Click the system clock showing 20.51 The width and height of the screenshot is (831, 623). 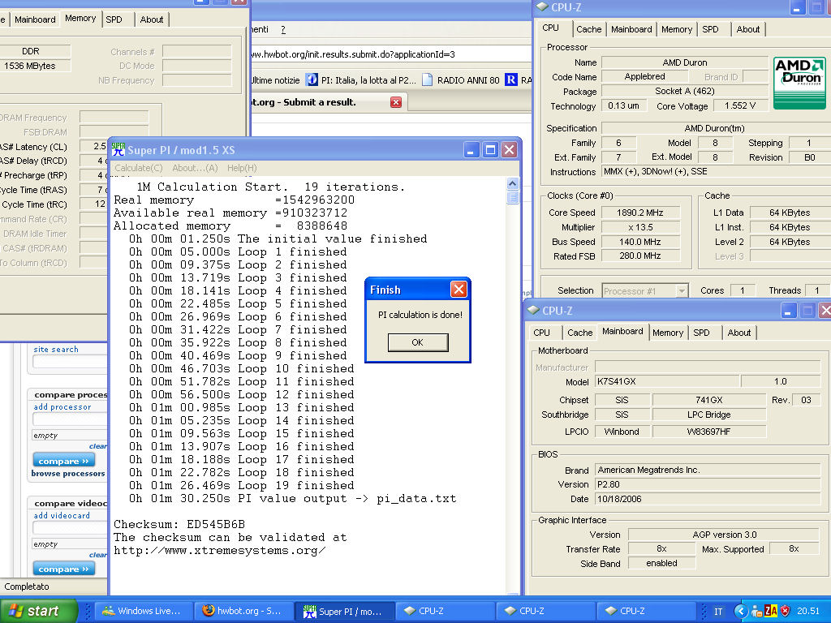(x=808, y=612)
